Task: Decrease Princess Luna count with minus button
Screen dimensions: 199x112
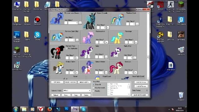Action: [x=66, y=23]
